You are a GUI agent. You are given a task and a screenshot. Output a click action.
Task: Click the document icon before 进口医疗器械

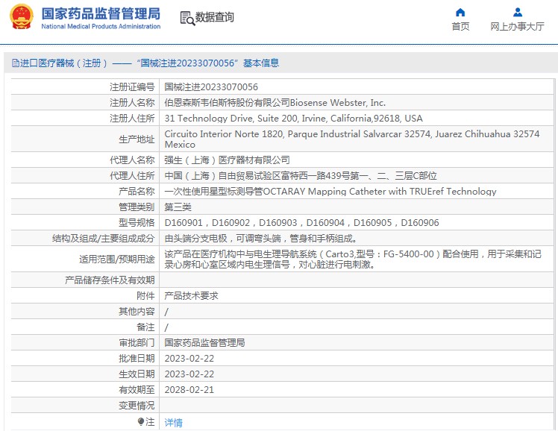[x=16, y=63]
